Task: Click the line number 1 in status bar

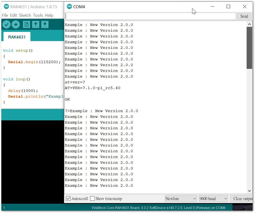Action: coord(4,208)
